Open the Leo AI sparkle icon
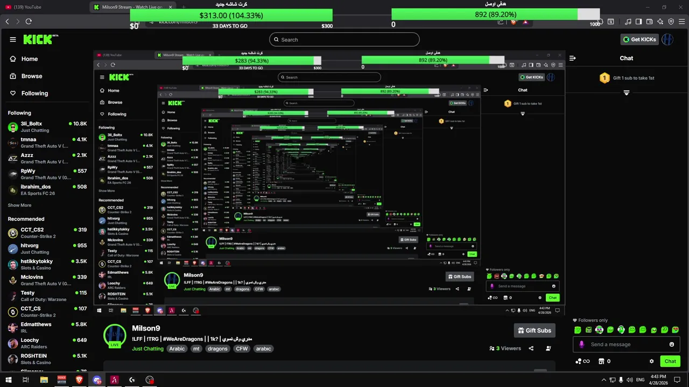This screenshot has height=387, width=689. point(660,21)
